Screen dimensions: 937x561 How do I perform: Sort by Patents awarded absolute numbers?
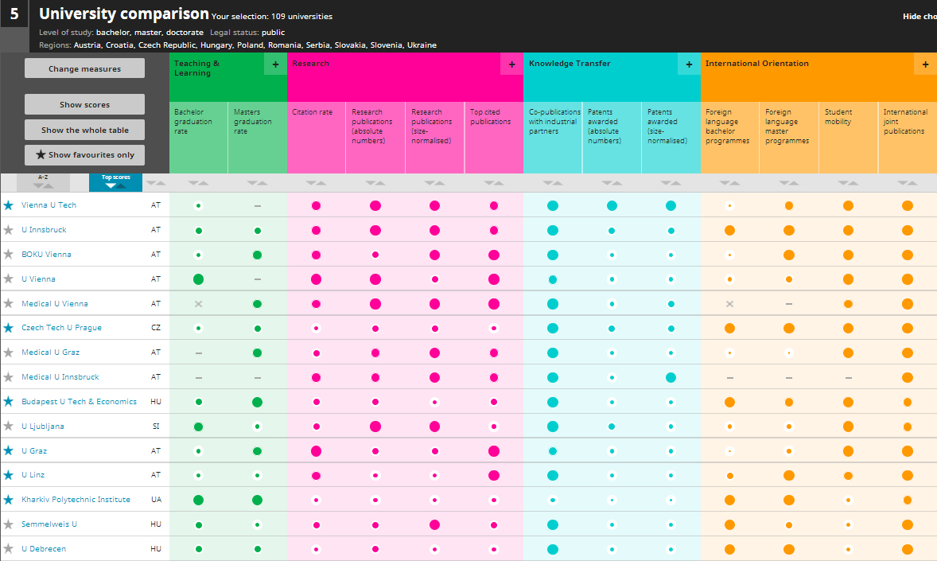(x=612, y=183)
